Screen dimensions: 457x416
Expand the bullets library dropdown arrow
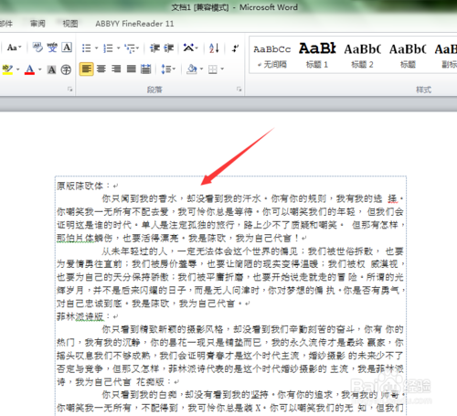click(96, 48)
